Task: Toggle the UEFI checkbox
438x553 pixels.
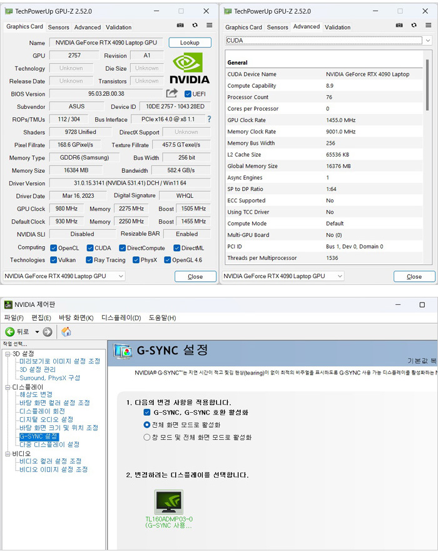Action: (188, 94)
